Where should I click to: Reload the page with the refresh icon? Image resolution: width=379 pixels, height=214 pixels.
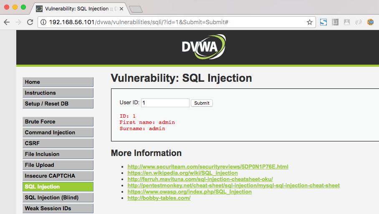click(x=30, y=22)
